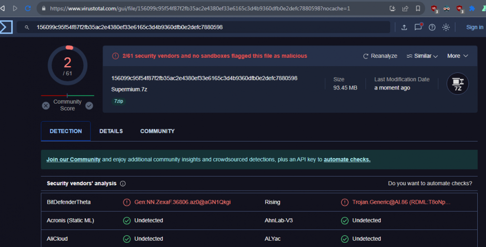Click the info icon beside Security vendors' analysis
The width and height of the screenshot is (486, 247).
click(123, 184)
